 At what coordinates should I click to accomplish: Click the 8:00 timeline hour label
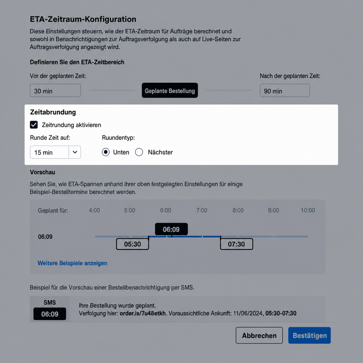click(x=238, y=210)
